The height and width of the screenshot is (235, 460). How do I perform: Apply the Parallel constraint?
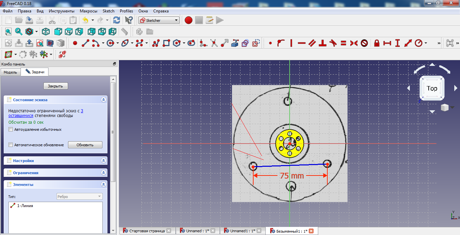pyautogui.click(x=312, y=43)
